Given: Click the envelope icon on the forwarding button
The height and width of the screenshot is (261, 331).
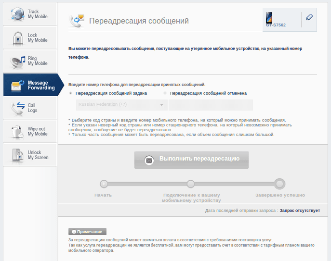Looking at the screenshot, I should click(149, 161).
